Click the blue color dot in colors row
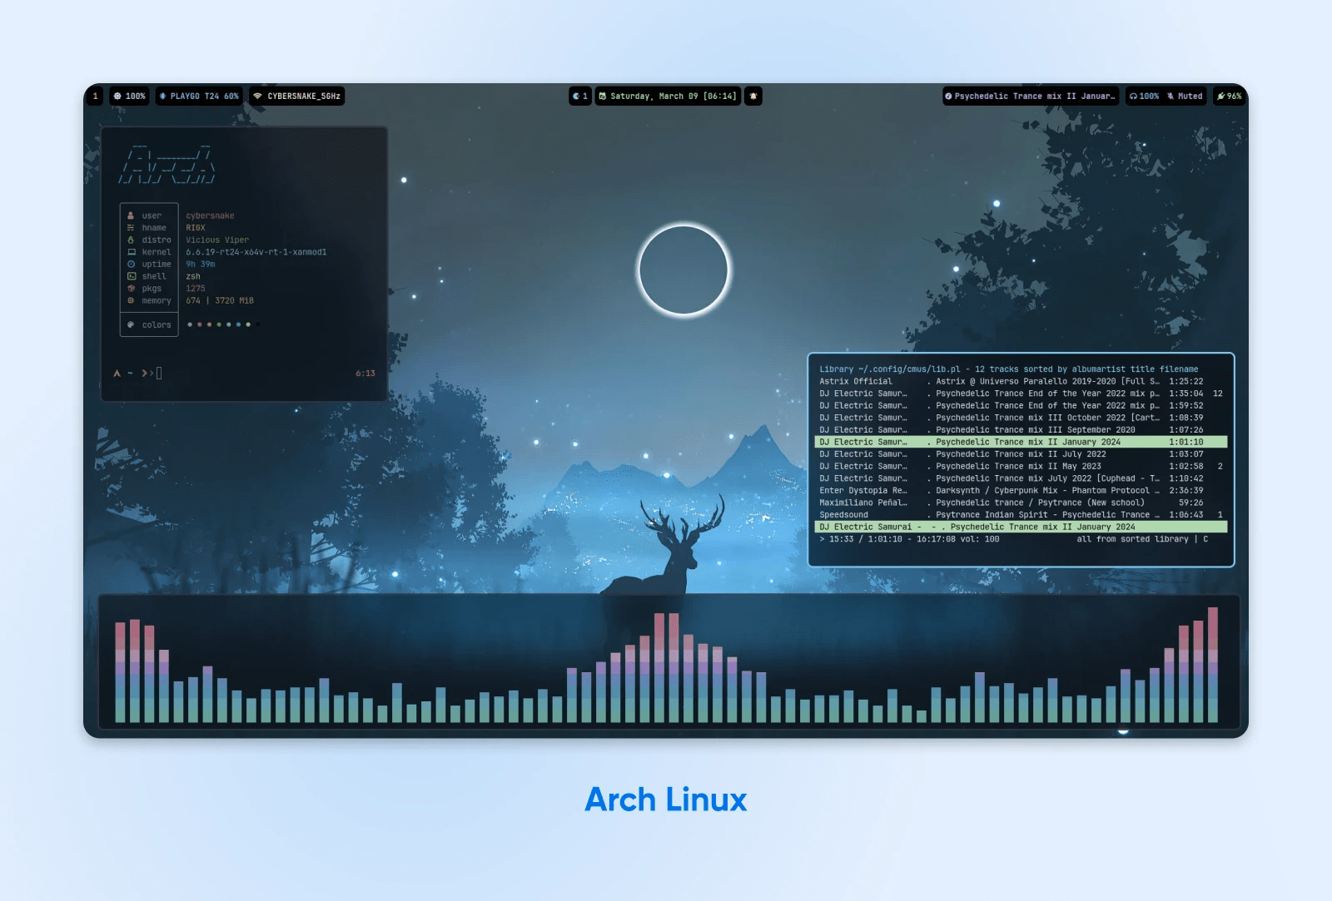 (x=238, y=324)
